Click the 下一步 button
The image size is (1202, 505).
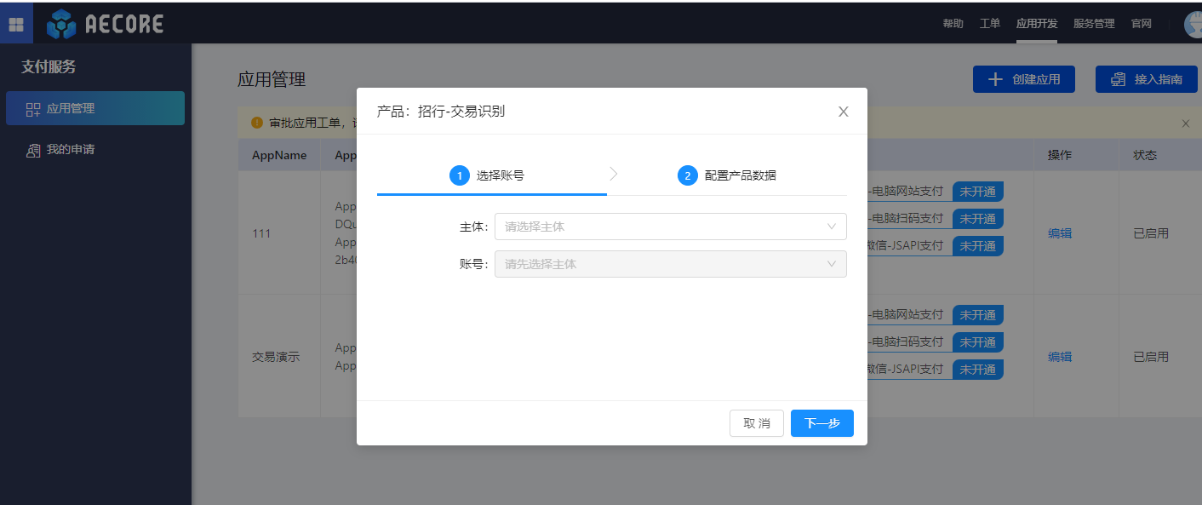pyautogui.click(x=821, y=423)
